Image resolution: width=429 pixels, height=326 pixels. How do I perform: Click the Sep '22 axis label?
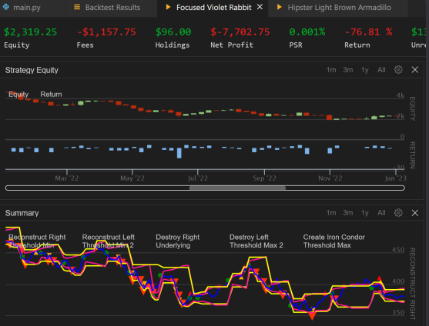click(x=264, y=178)
